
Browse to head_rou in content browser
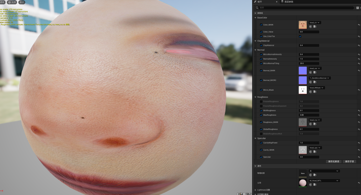click(x=315, y=124)
